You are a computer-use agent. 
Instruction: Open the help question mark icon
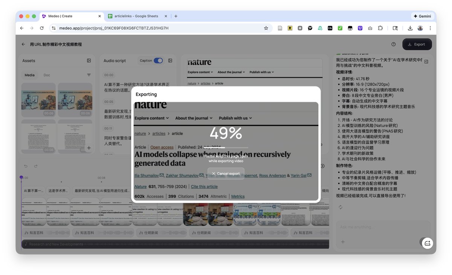(x=394, y=44)
